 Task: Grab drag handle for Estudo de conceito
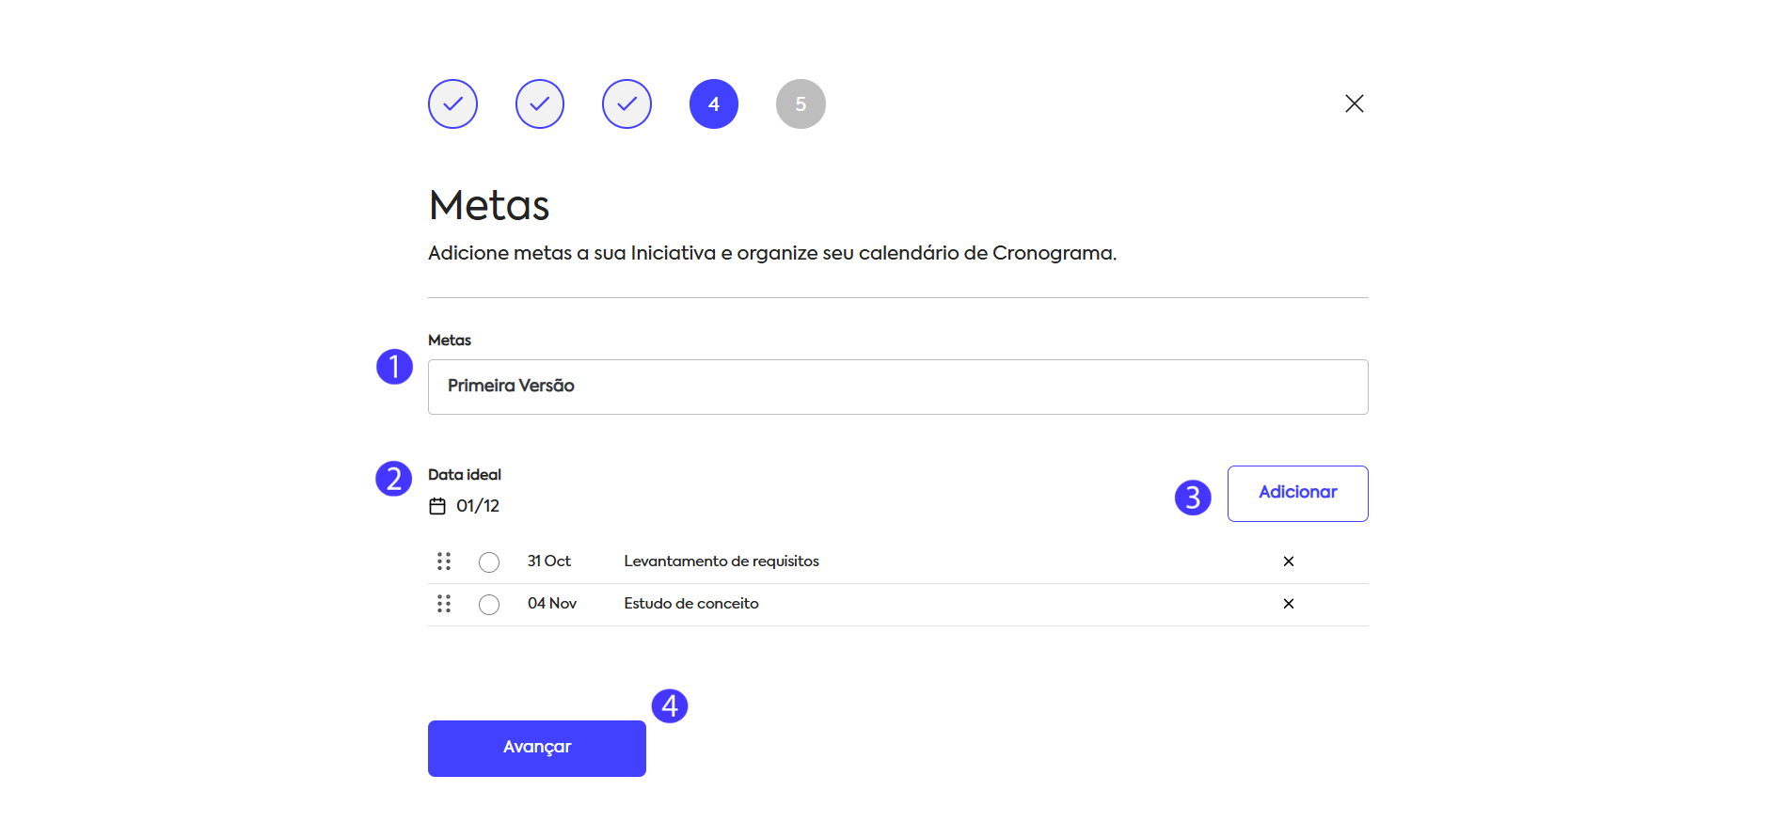[x=444, y=604]
